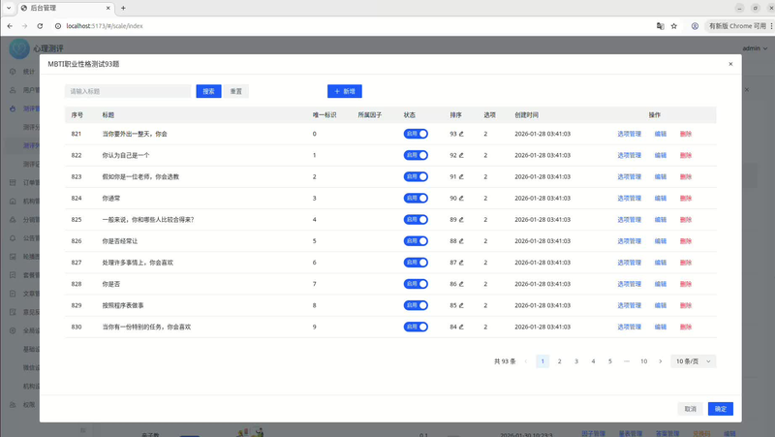Open 选项管理 for row 829
The height and width of the screenshot is (437, 775).
629,305
